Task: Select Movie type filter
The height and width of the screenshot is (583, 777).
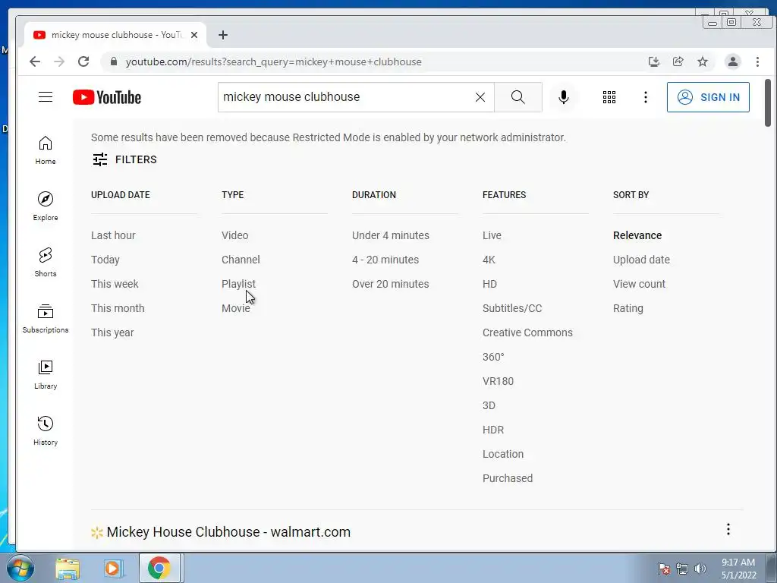Action: pyautogui.click(x=235, y=308)
